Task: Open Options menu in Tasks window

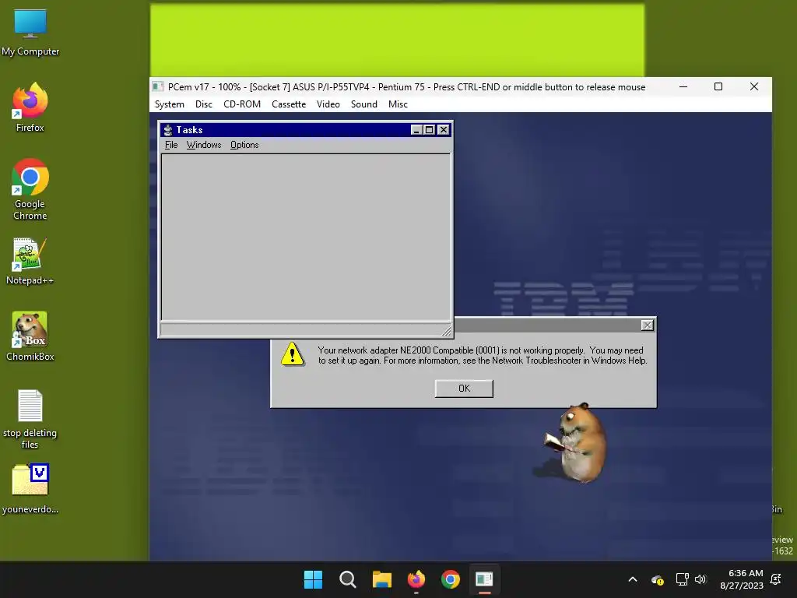Action: point(244,145)
